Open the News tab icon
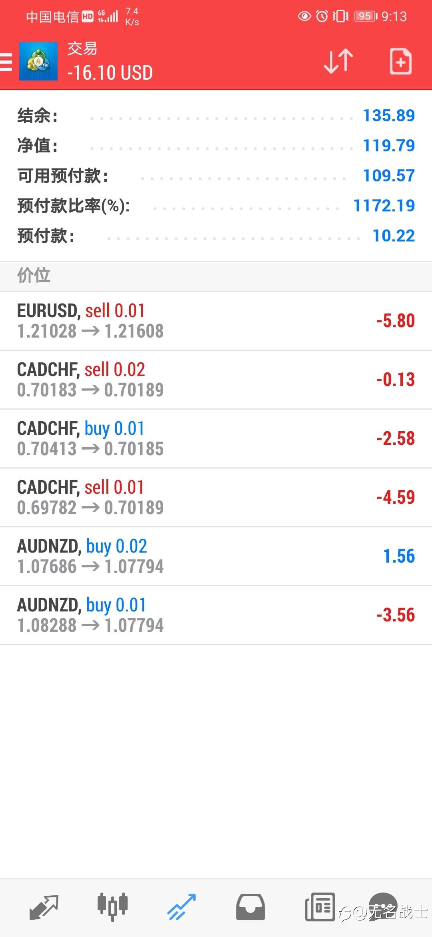Viewport: 432px width, 937px height. point(320,907)
